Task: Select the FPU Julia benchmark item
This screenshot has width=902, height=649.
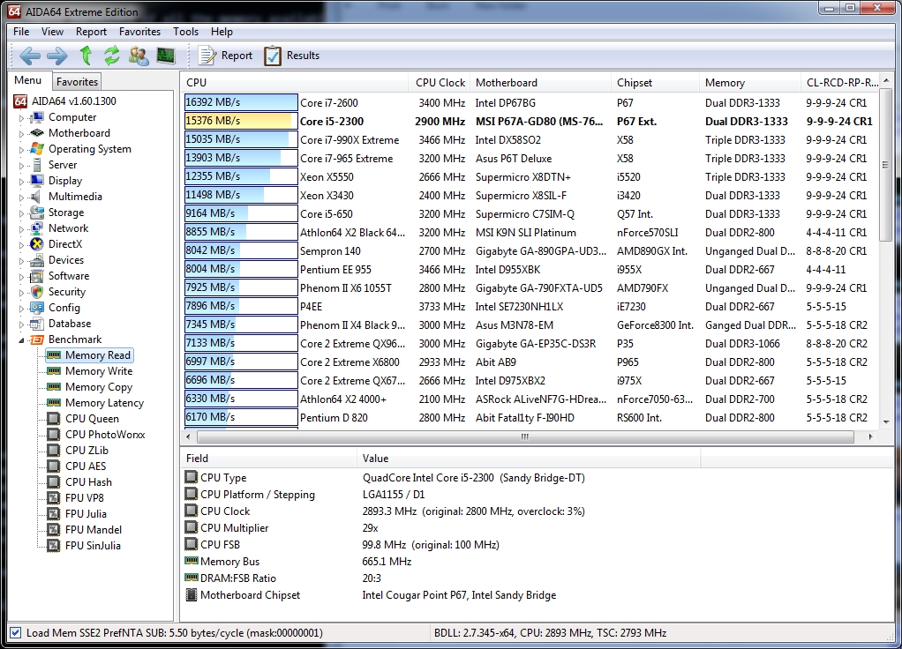Action: [86, 514]
